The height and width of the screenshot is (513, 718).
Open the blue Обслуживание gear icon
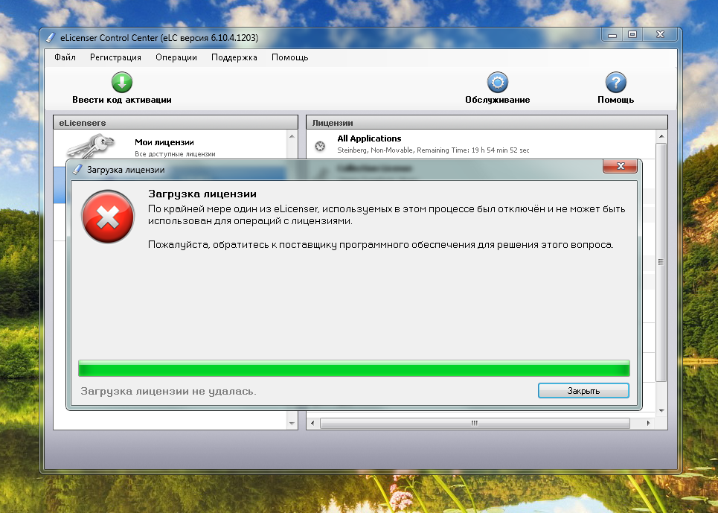(497, 83)
